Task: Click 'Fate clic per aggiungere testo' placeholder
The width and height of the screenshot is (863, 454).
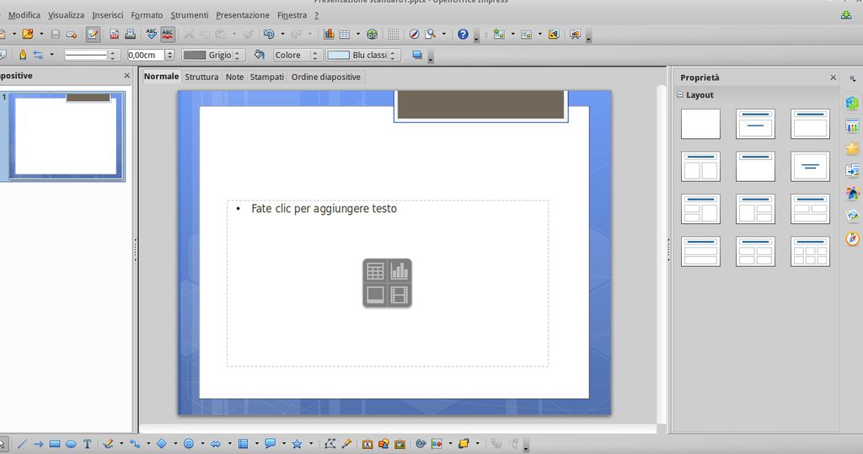Action: pos(324,209)
